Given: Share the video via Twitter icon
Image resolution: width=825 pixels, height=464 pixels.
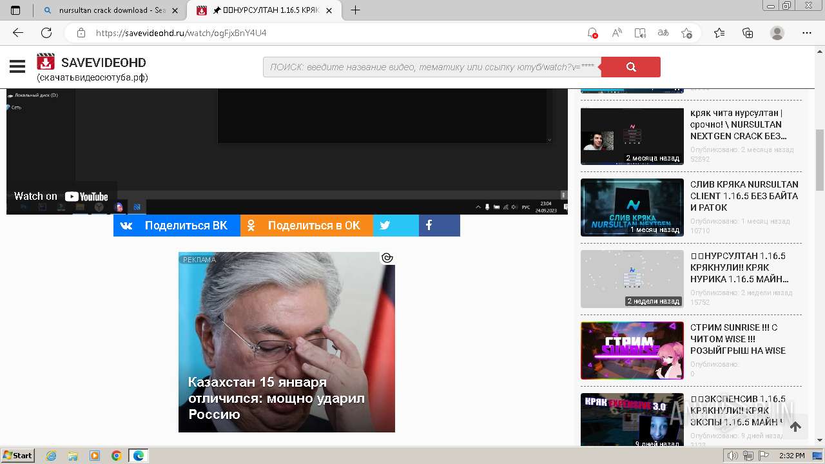Looking at the screenshot, I should [x=396, y=226].
